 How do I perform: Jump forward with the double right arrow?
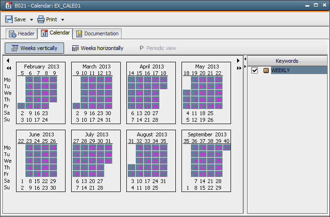pyautogui.click(x=239, y=68)
